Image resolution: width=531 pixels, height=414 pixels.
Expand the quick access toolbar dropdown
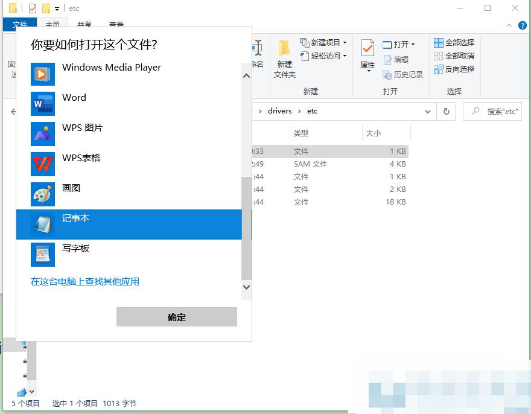[57, 9]
